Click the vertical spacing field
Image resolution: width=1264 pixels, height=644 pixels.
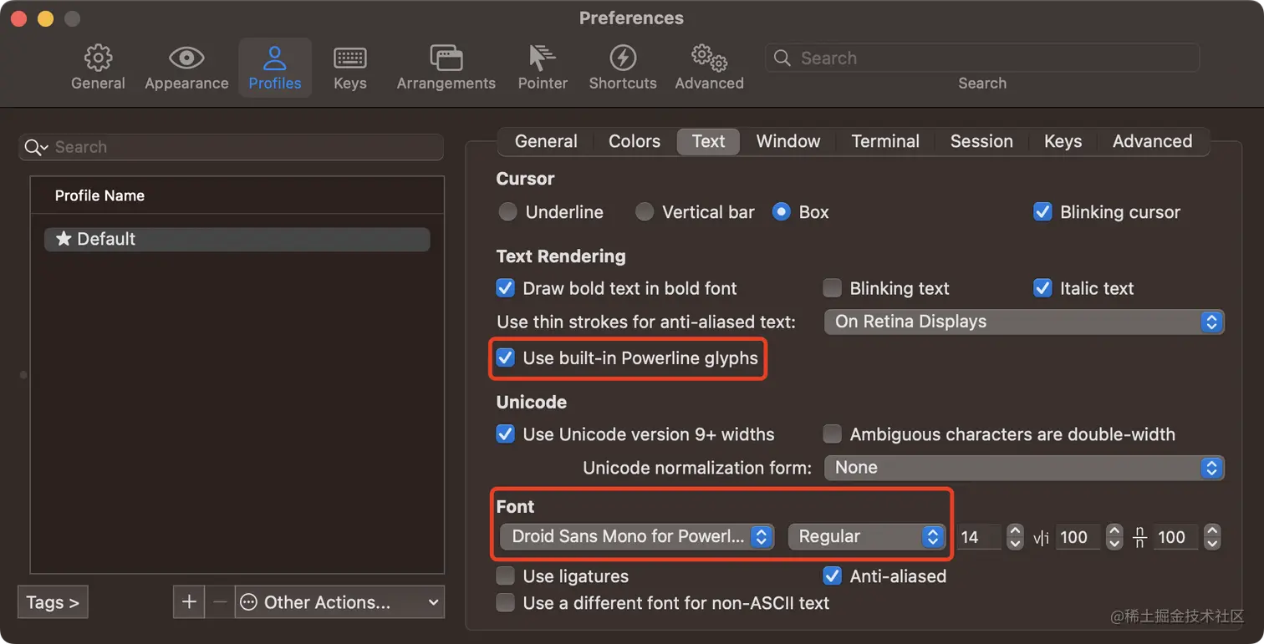[1175, 536]
